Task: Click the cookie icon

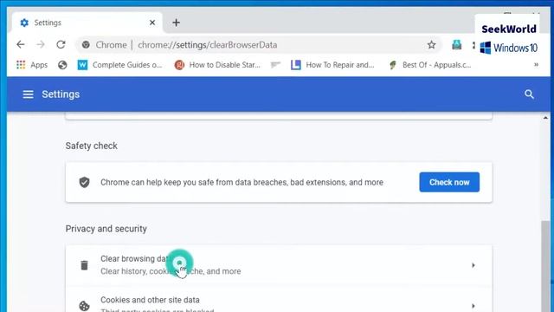Action: point(84,306)
